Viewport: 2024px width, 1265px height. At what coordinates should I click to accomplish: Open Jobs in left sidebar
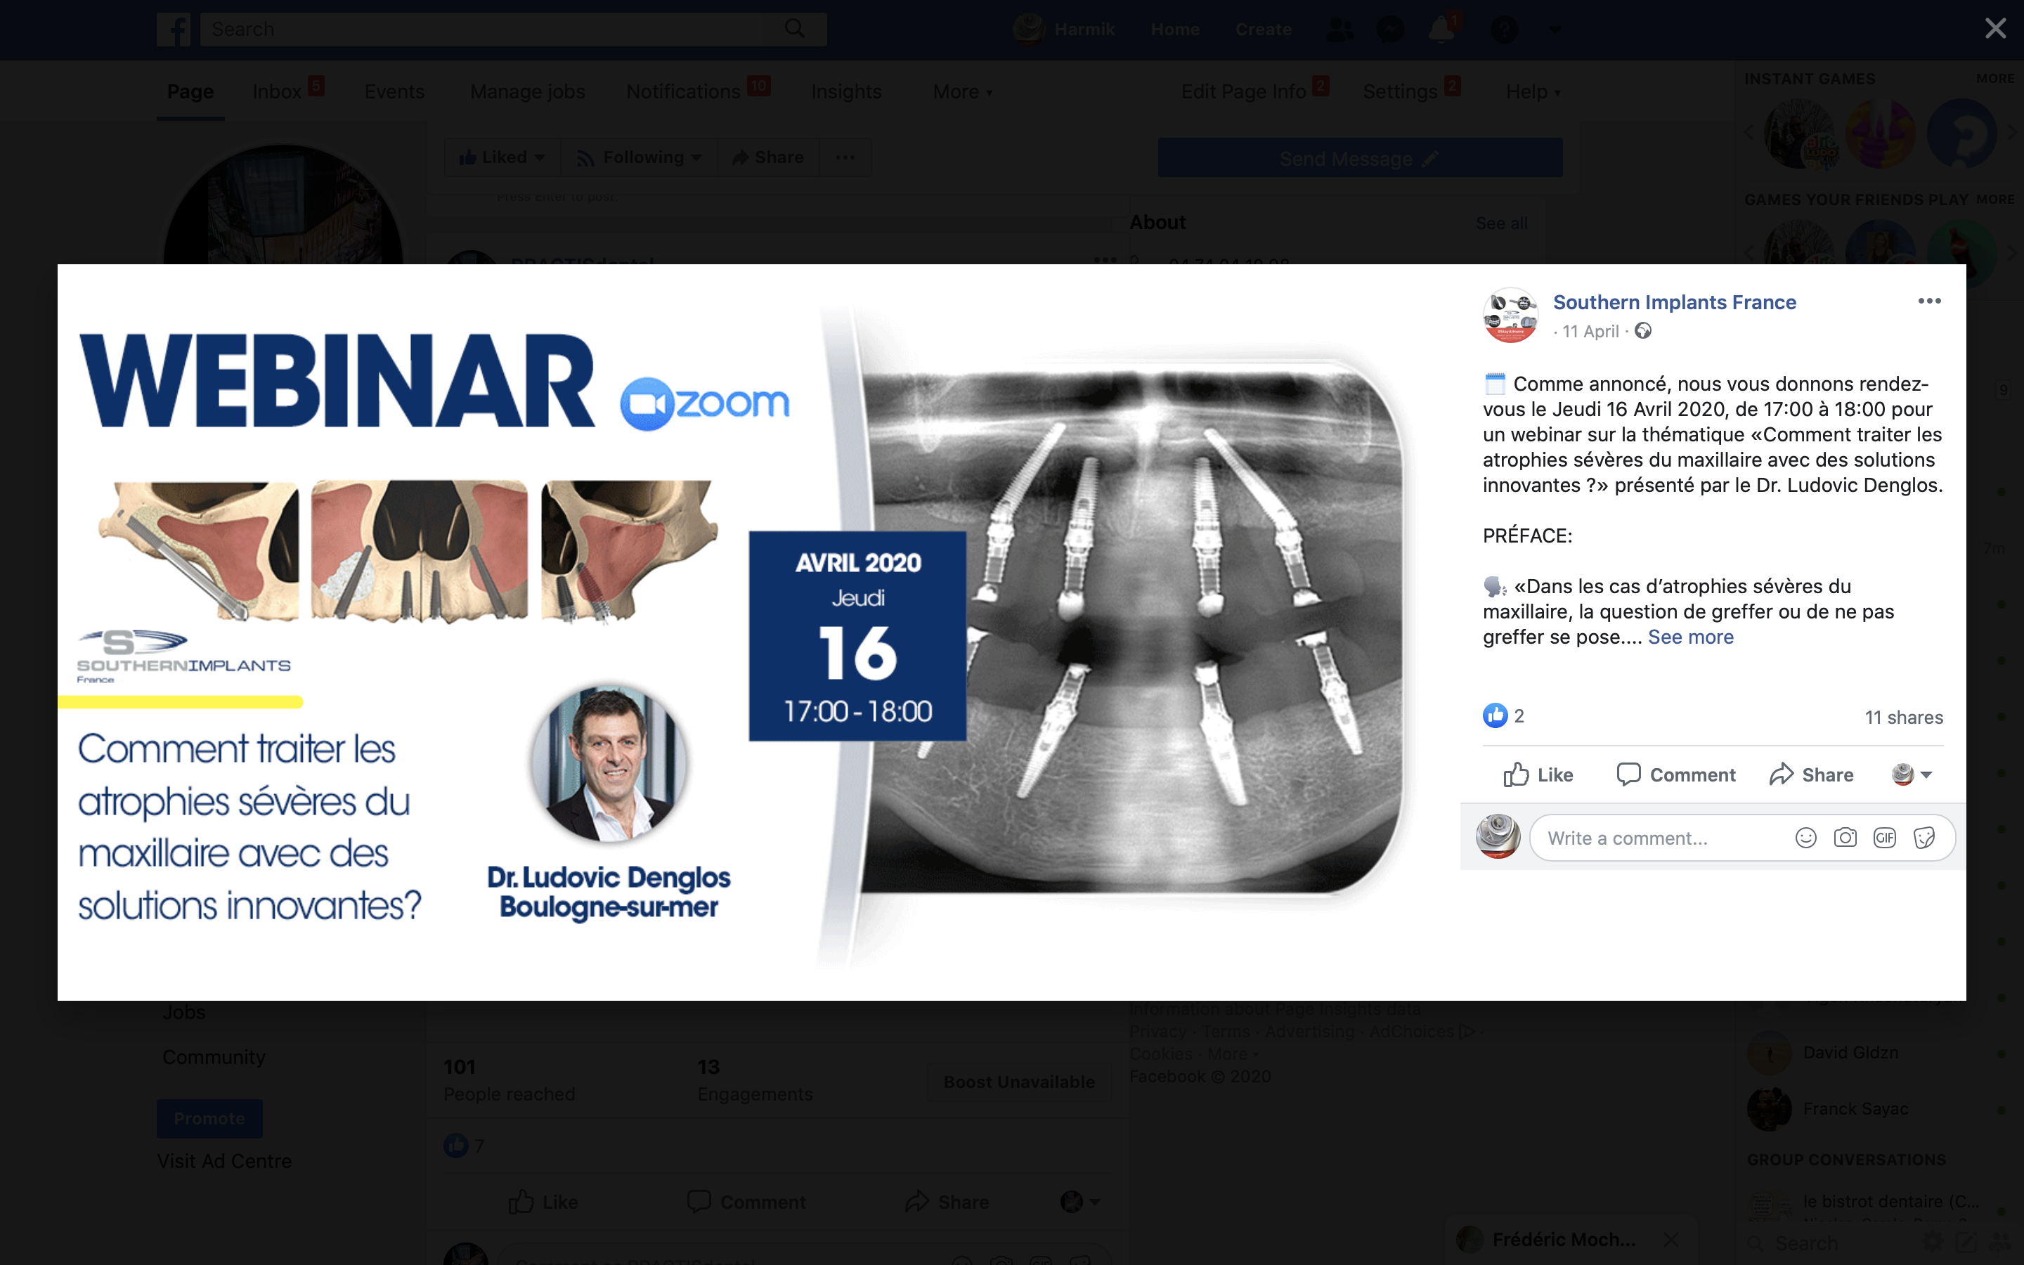184,1011
